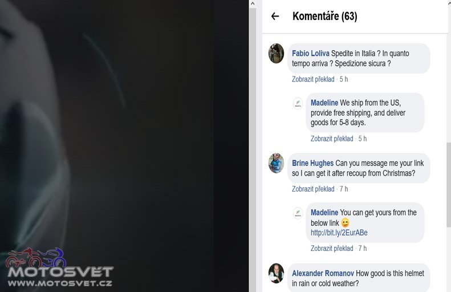Show translation under Madeline's link reply
Screen dimensions: 451x292
click(332, 248)
